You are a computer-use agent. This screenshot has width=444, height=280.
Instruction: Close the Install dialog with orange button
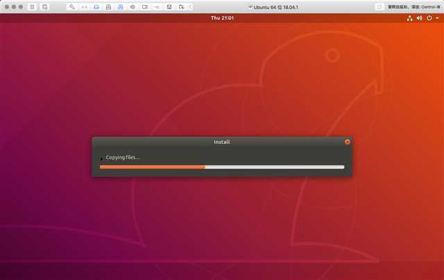pos(347,142)
